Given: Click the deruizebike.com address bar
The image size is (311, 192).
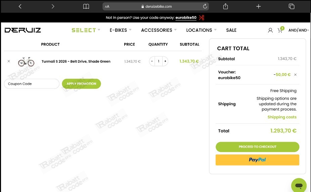Looking at the screenshot, I should [x=156, y=6].
